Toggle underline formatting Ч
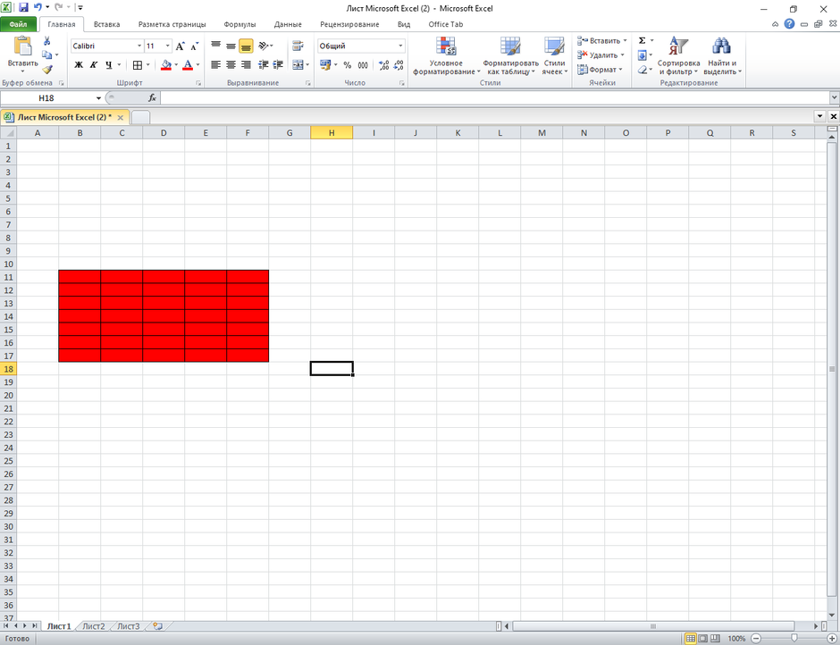 click(109, 65)
